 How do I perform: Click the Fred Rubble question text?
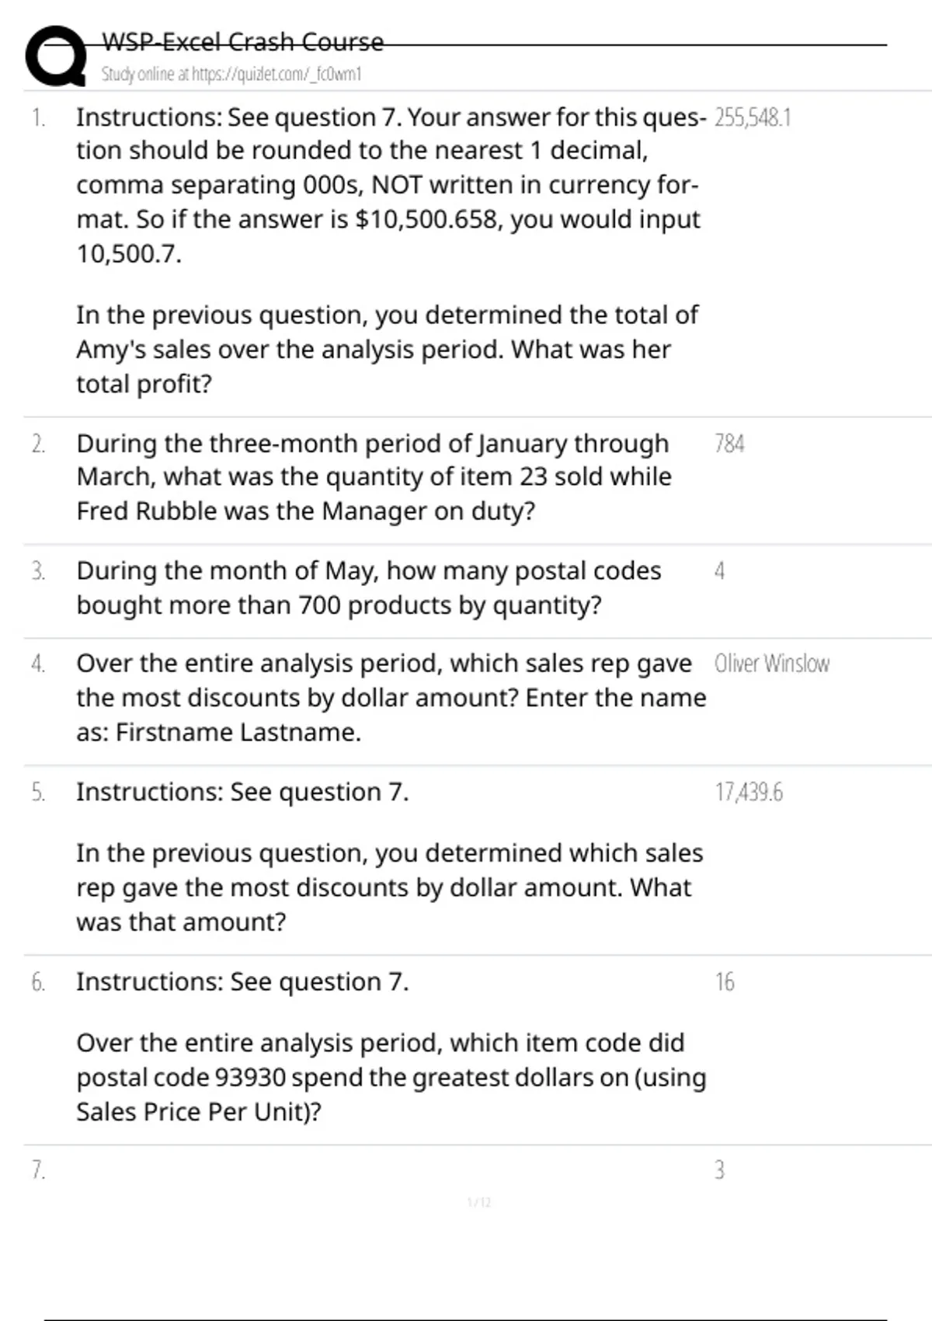(x=373, y=477)
